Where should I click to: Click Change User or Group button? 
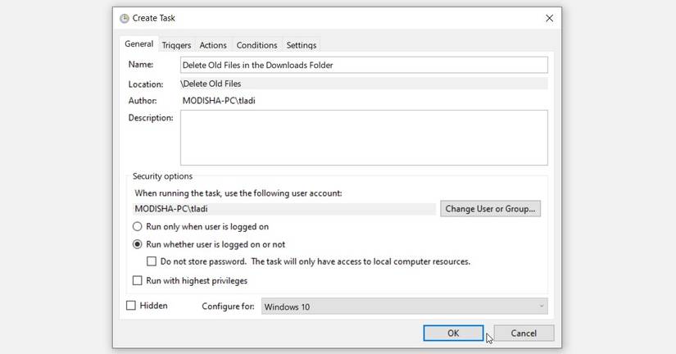(490, 209)
